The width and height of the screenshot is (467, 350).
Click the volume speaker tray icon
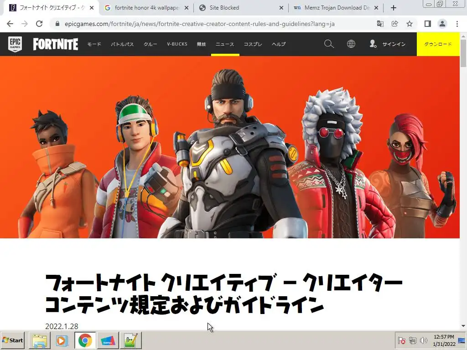pos(423,340)
